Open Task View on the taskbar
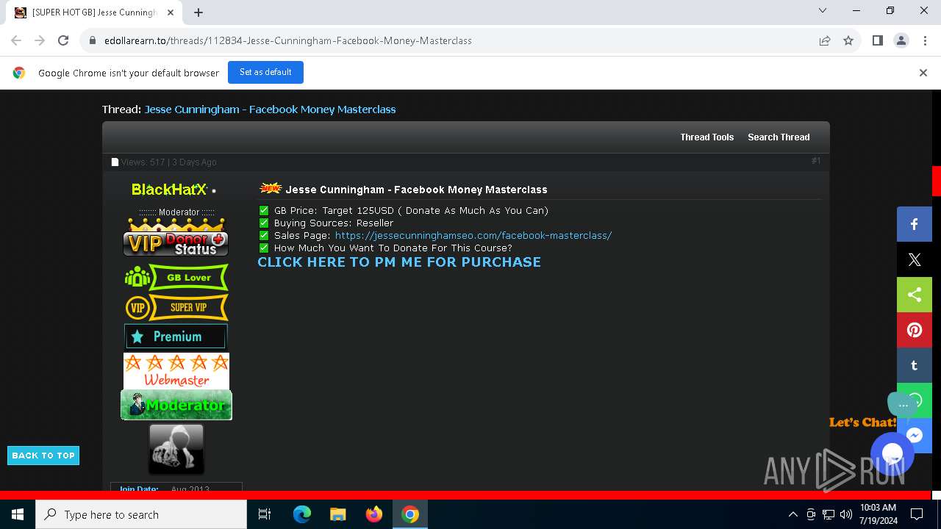 [x=265, y=514]
